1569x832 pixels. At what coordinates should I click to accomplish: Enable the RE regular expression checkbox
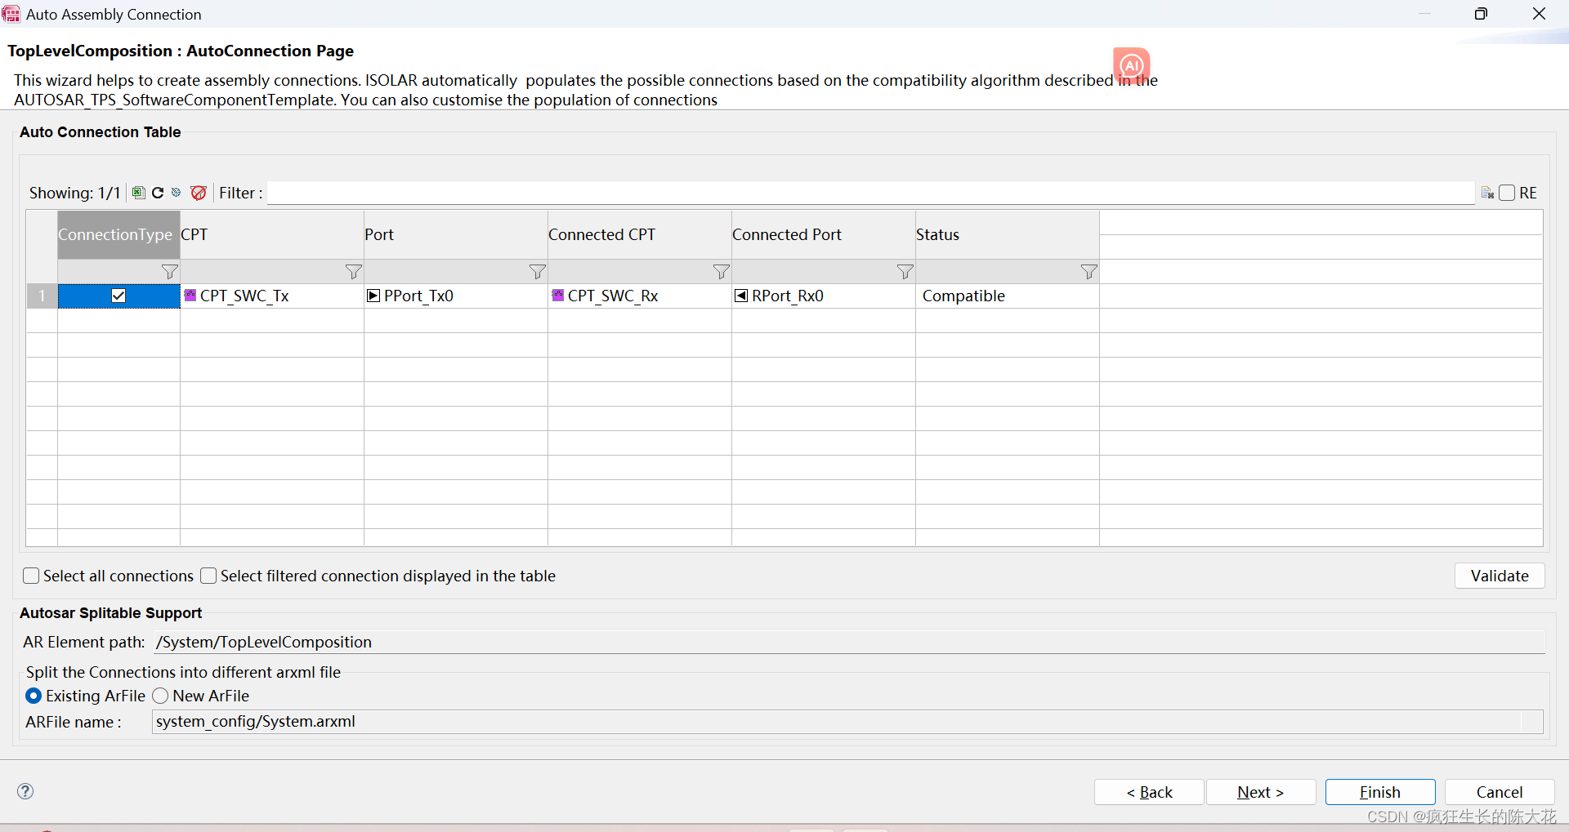1508,193
